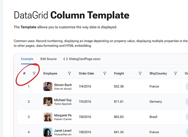
Task: Open filter for the Employee column
Action: pos(69,73)
